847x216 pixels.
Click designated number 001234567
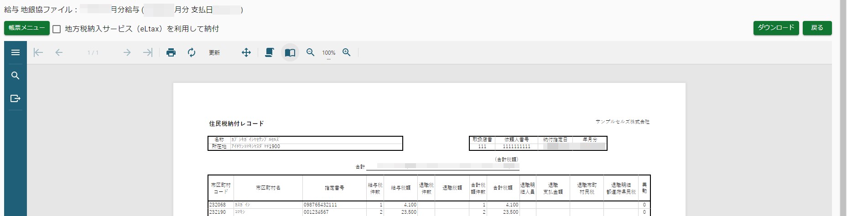(x=316, y=212)
